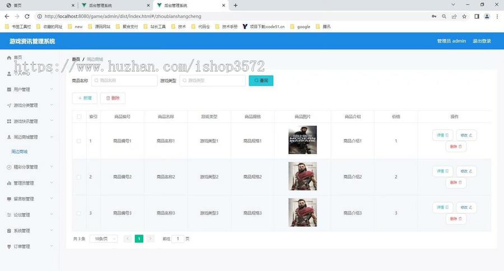Screen dimensions: 504x271
Task: Go back with the browser back arrow
Action: (7, 16)
